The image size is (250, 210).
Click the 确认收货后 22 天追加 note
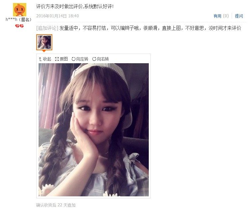[56, 205]
